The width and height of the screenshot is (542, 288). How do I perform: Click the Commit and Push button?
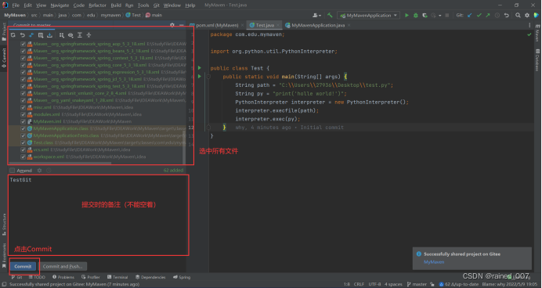click(63, 266)
